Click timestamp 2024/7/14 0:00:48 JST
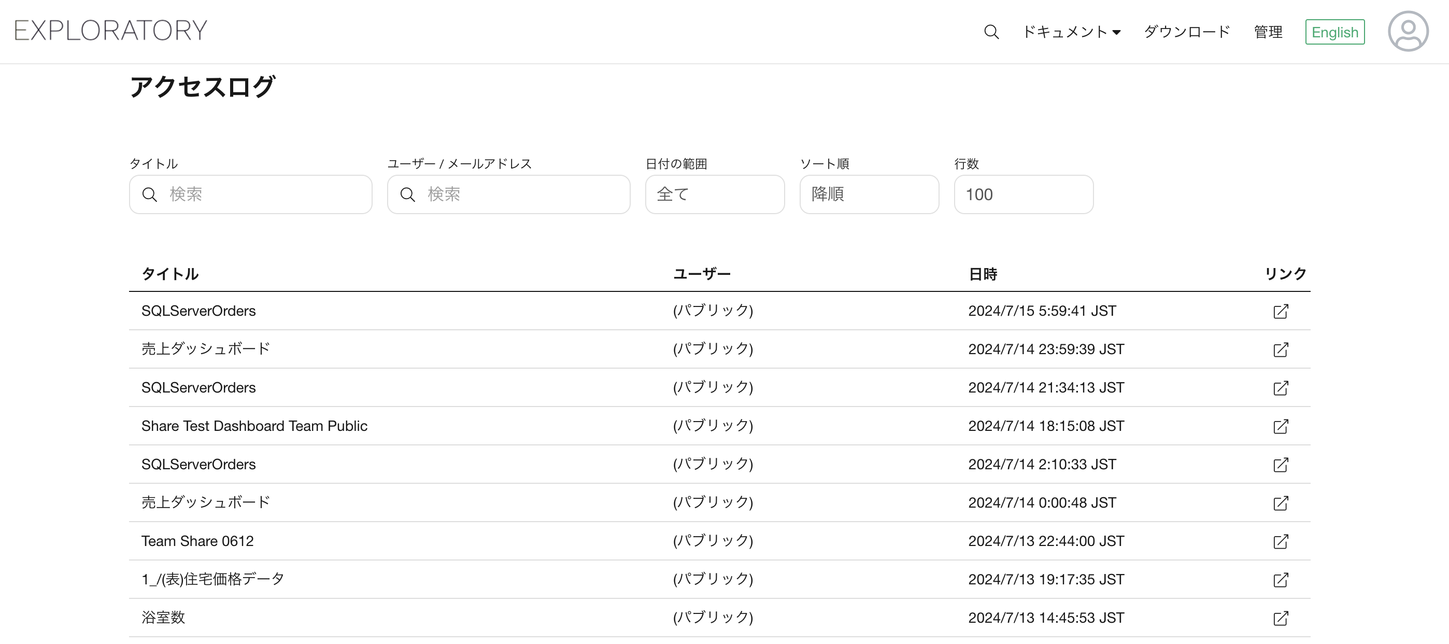The width and height of the screenshot is (1449, 644). pos(1042,502)
